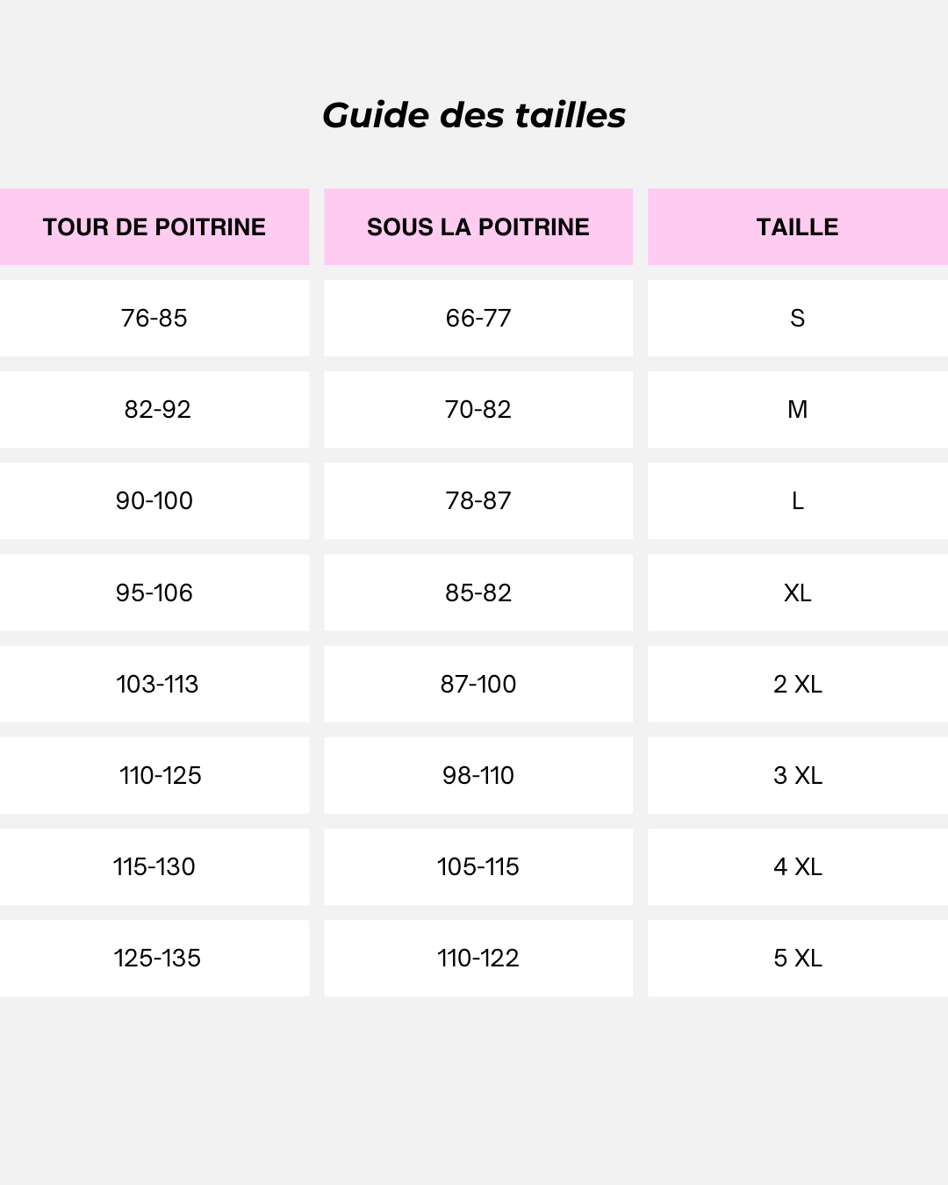
Task: Choose the XL size cell
Action: 798,592
